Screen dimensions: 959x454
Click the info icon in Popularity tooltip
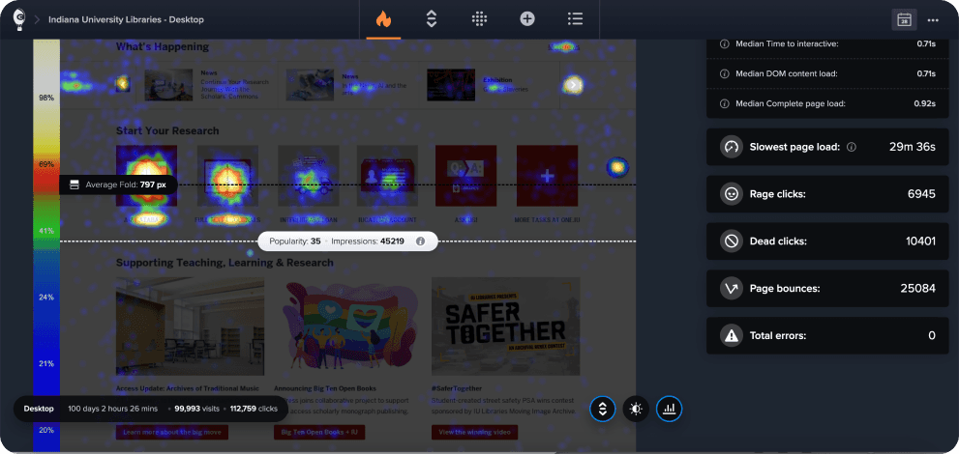pos(420,241)
